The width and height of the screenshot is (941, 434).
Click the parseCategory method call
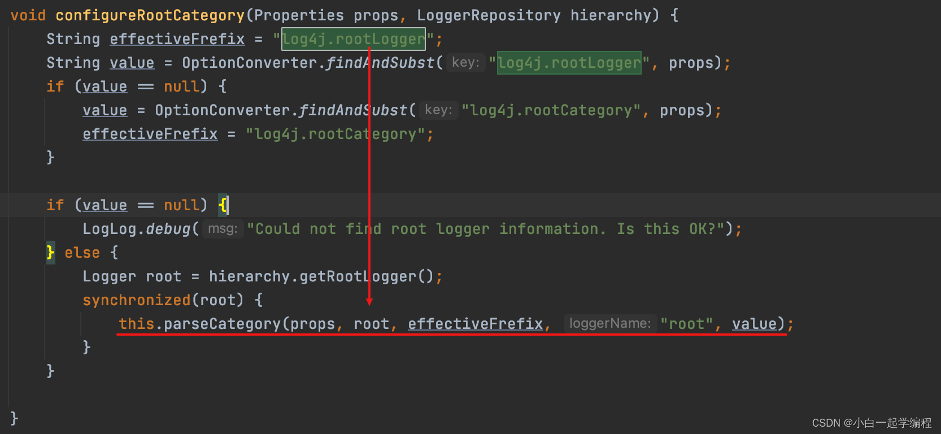click(x=222, y=324)
